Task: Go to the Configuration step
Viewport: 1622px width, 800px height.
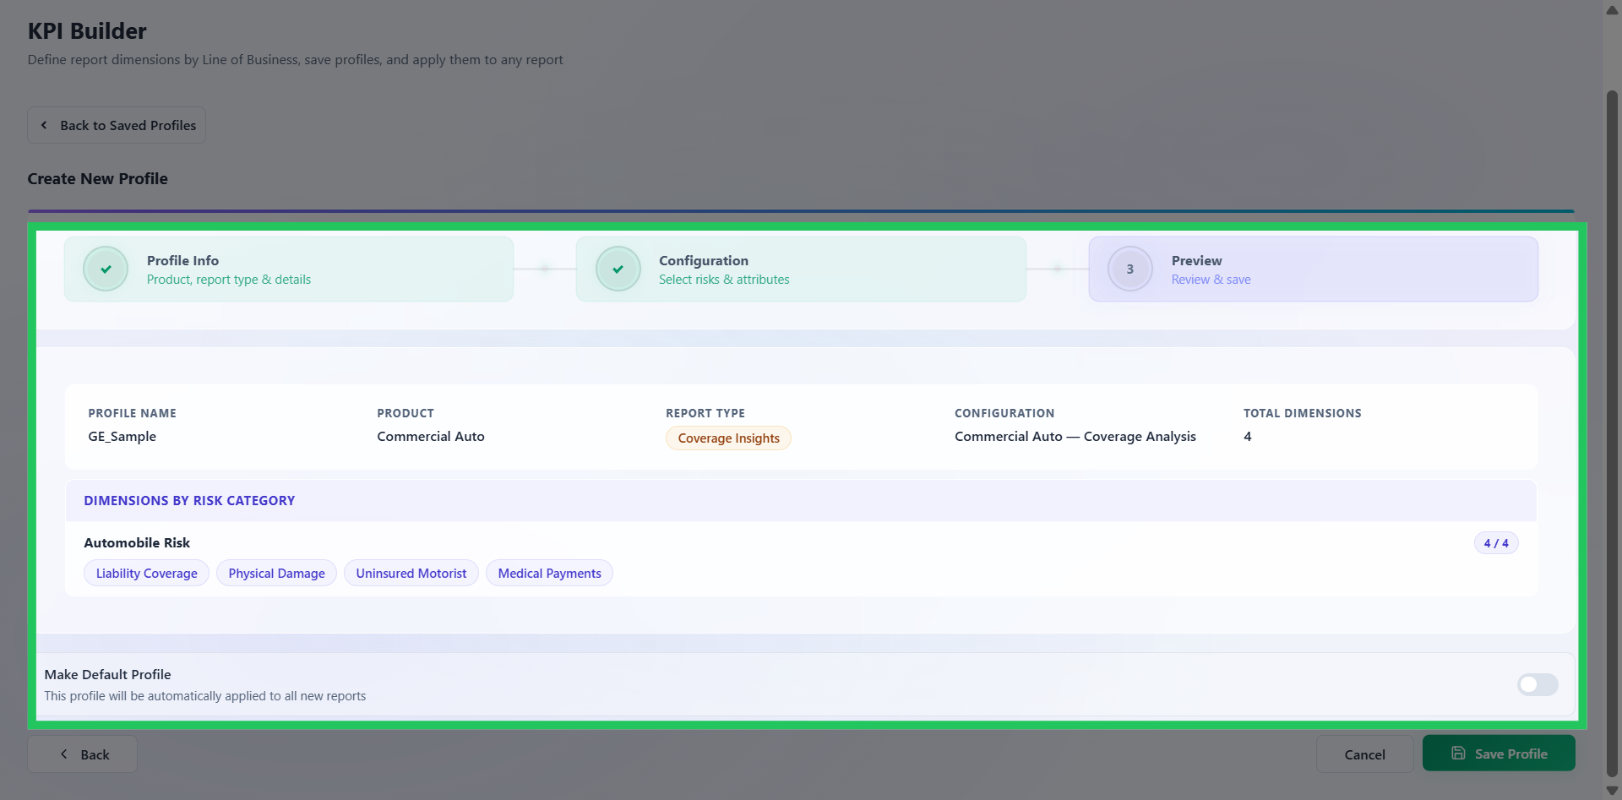Action: tap(801, 269)
